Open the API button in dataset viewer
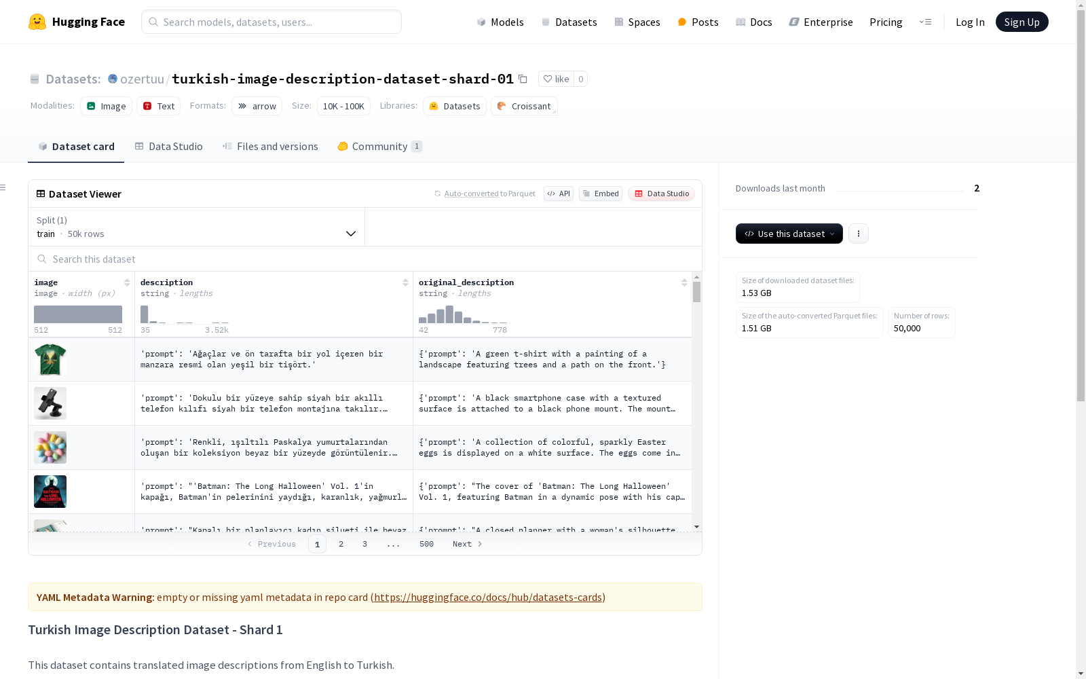The height and width of the screenshot is (679, 1086). (559, 194)
